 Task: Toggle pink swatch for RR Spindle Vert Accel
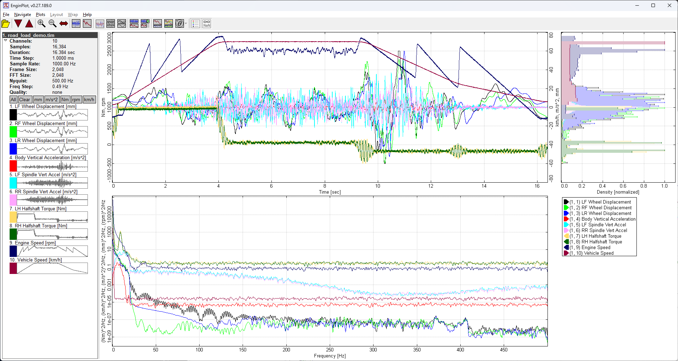tap(13, 200)
